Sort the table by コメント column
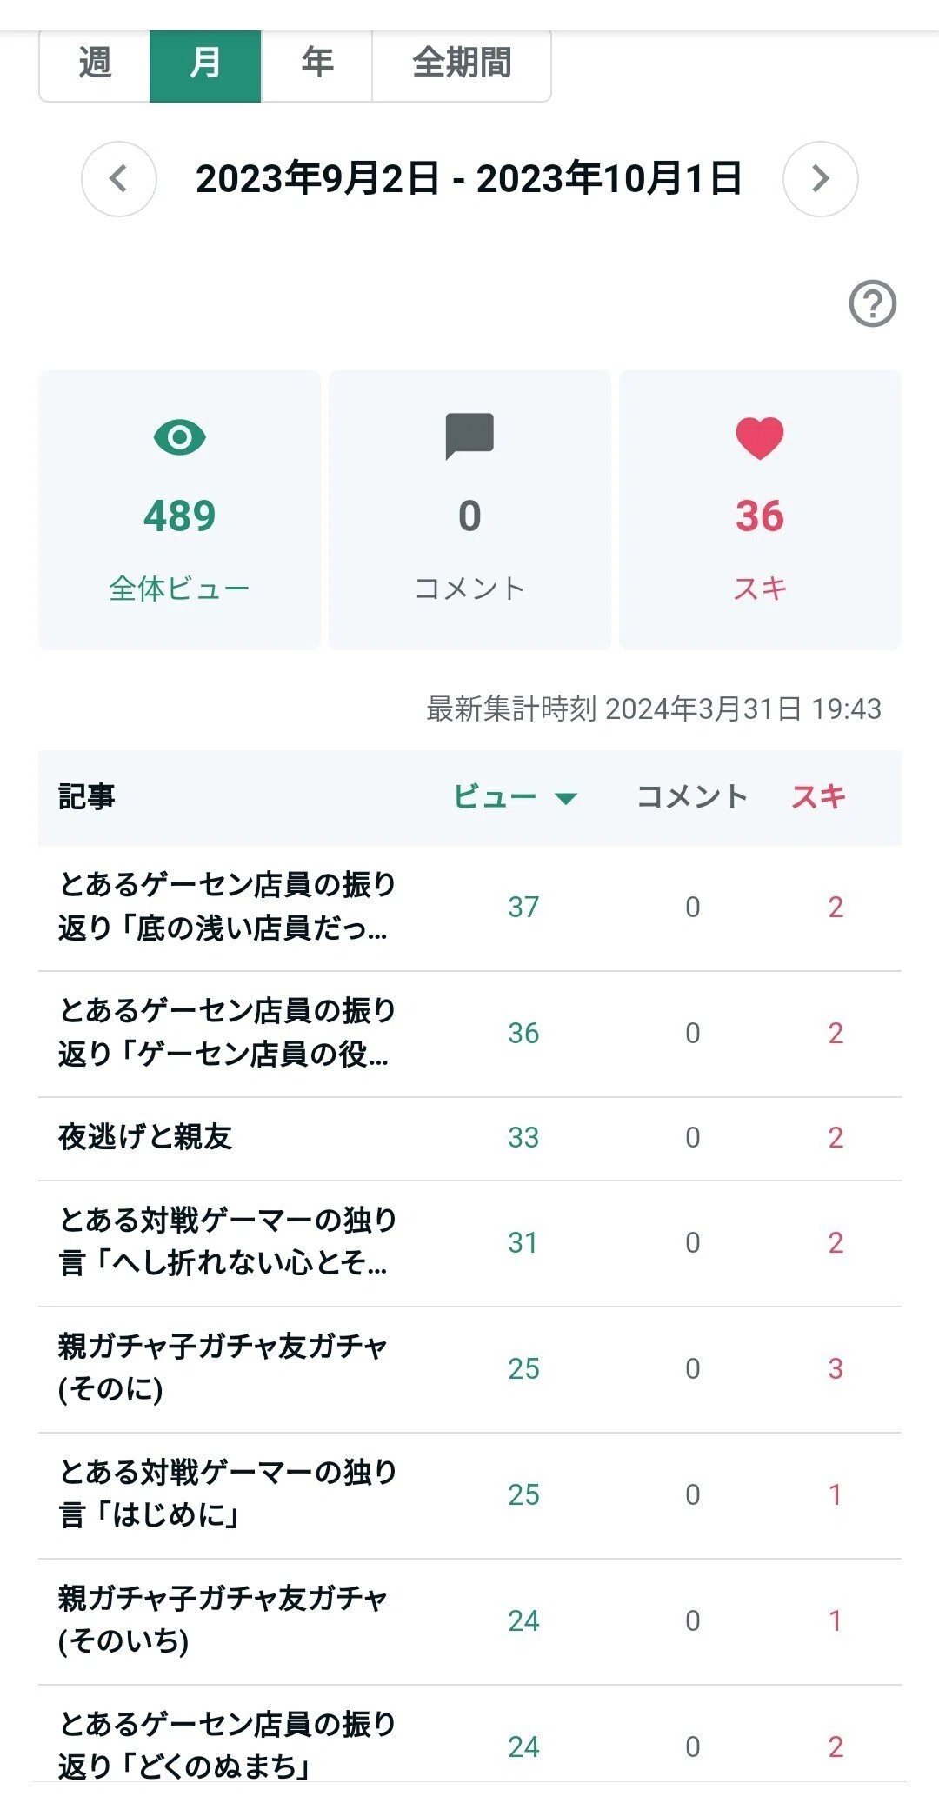939x1803 pixels. point(692,796)
